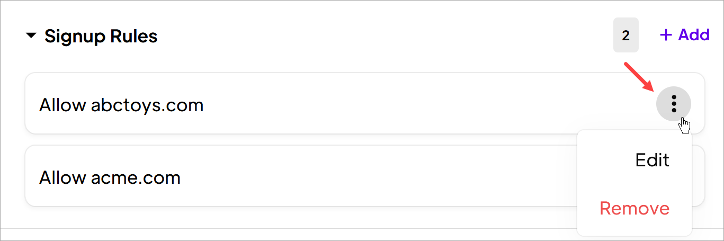Viewport: 724px width, 241px height.
Task: Click the plus icon beside Add
Action: [x=666, y=35]
